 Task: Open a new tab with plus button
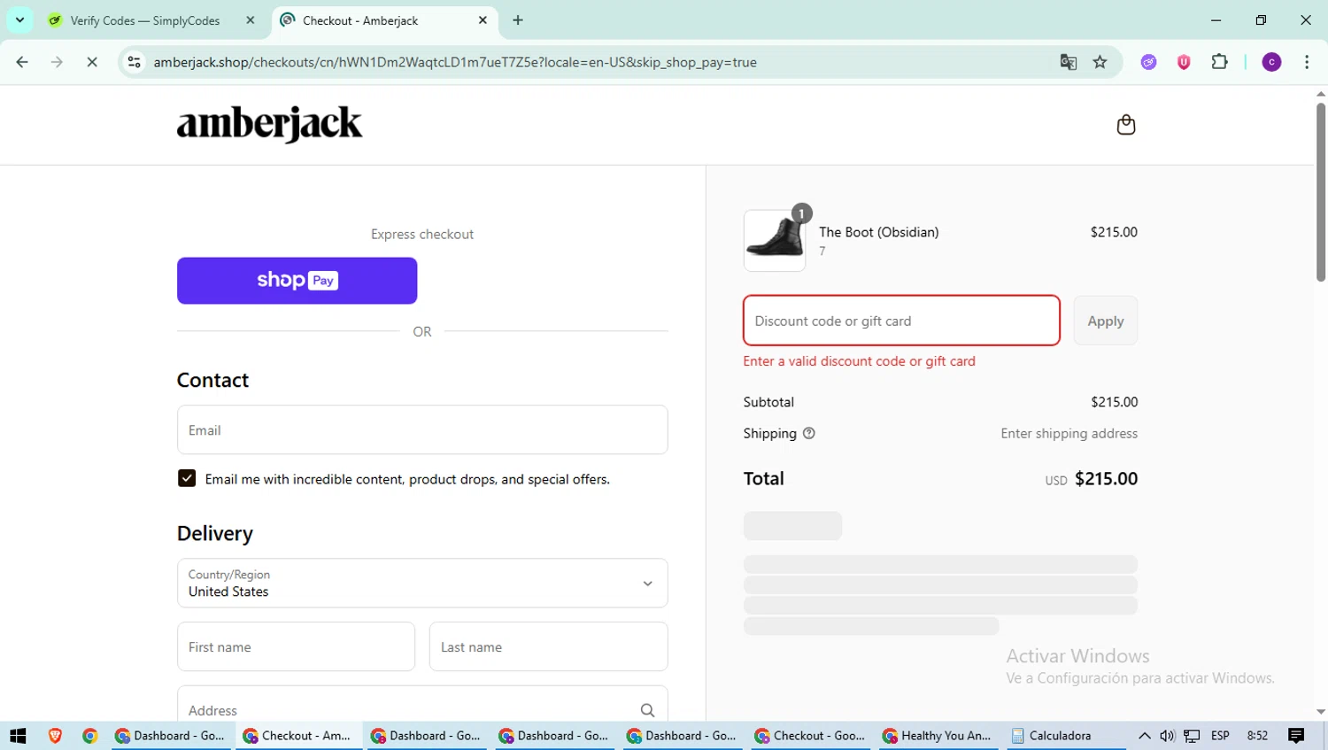pyautogui.click(x=518, y=20)
